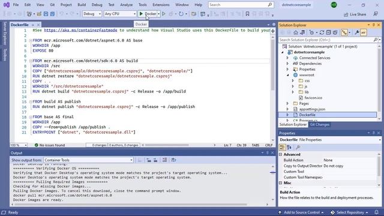
Task: Open the Debug menu
Action: 97,5
